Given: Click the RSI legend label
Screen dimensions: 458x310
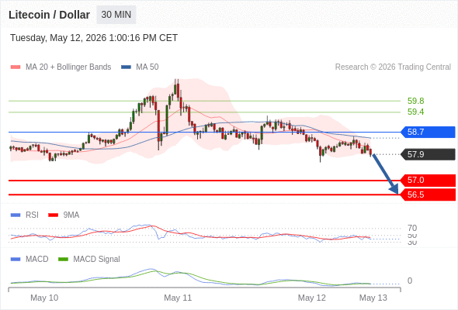Looking at the screenshot, I should pyautogui.click(x=32, y=215).
